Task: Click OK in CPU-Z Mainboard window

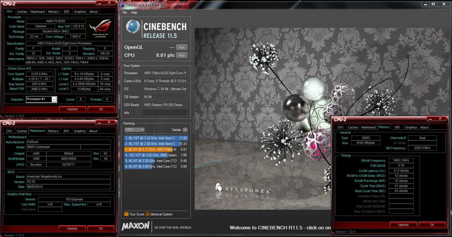Action: (x=101, y=228)
